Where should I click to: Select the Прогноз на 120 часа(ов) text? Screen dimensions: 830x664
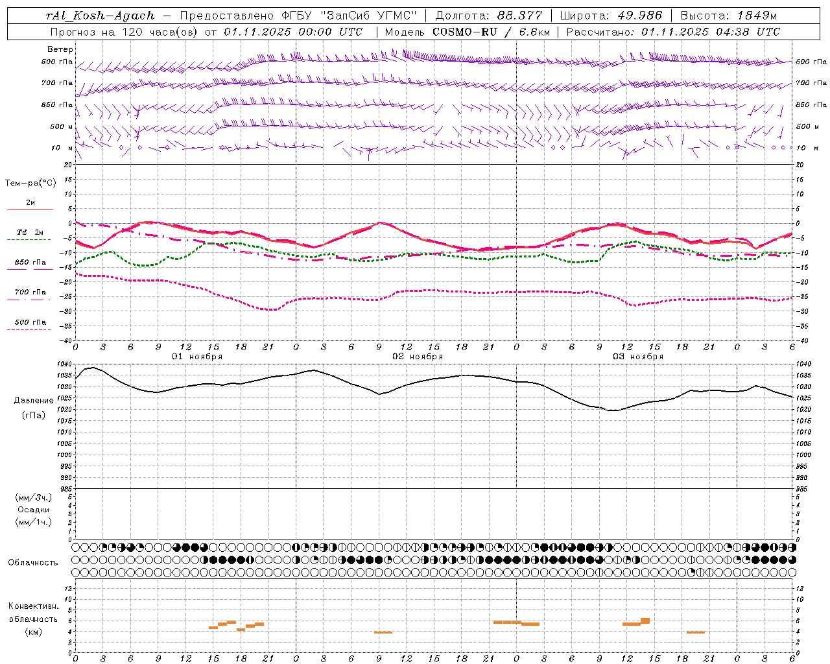click(124, 32)
